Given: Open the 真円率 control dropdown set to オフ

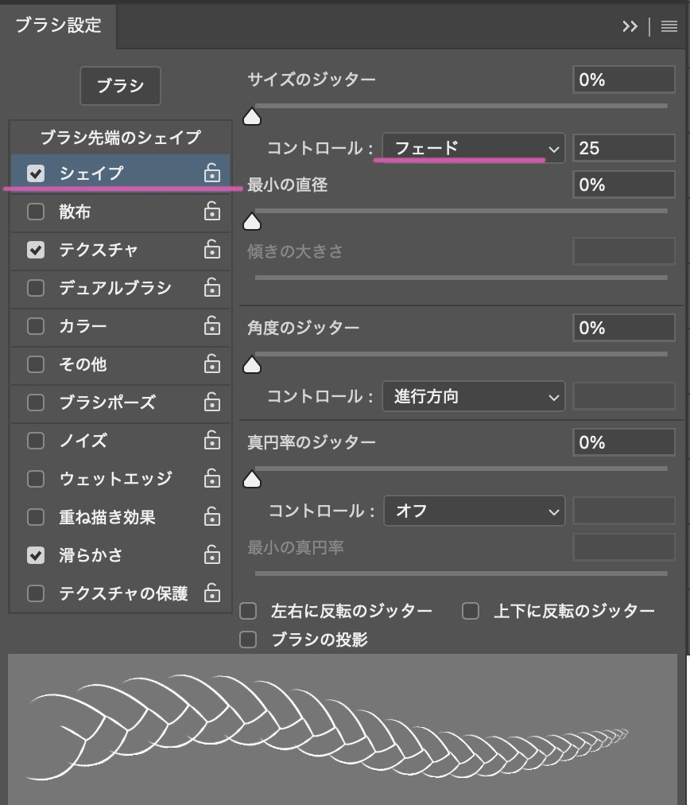Looking at the screenshot, I should coord(474,510).
